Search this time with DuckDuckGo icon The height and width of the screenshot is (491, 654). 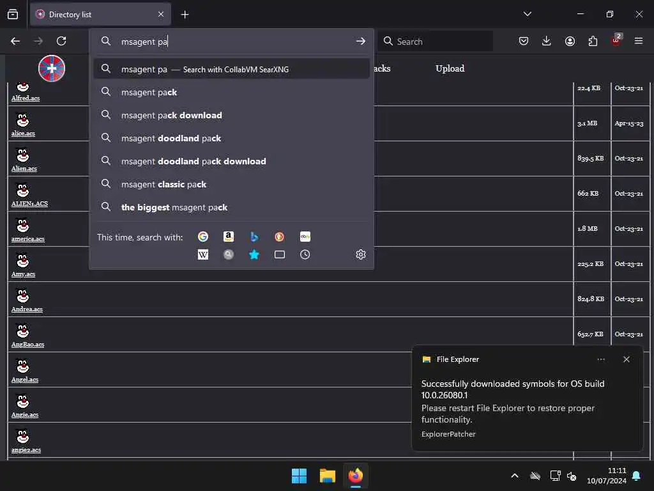(x=280, y=237)
